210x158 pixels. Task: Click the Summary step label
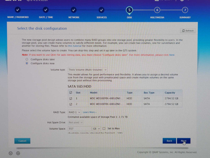point(185,17)
